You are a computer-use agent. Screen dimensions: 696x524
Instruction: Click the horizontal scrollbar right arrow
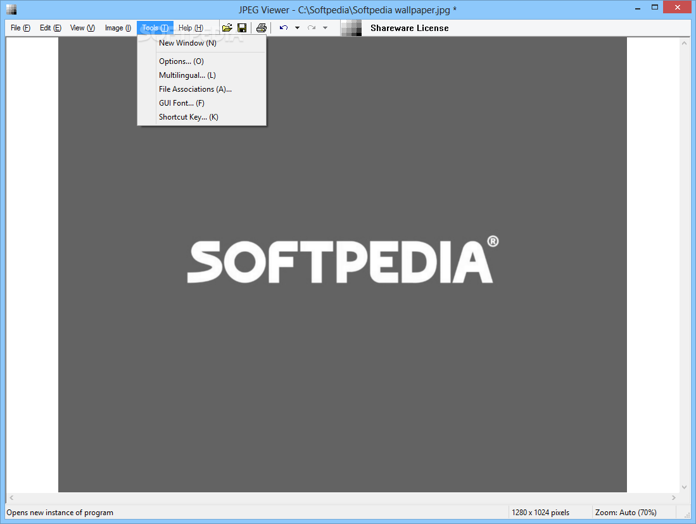pos(673,498)
